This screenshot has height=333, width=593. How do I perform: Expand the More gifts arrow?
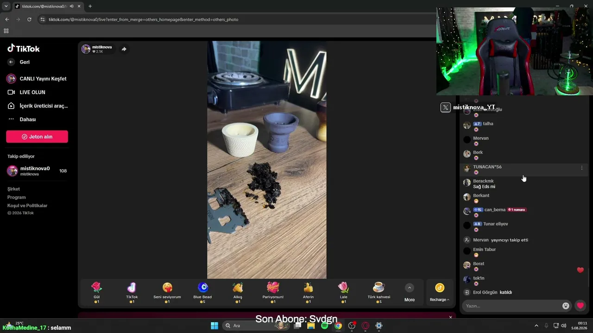pyautogui.click(x=410, y=288)
